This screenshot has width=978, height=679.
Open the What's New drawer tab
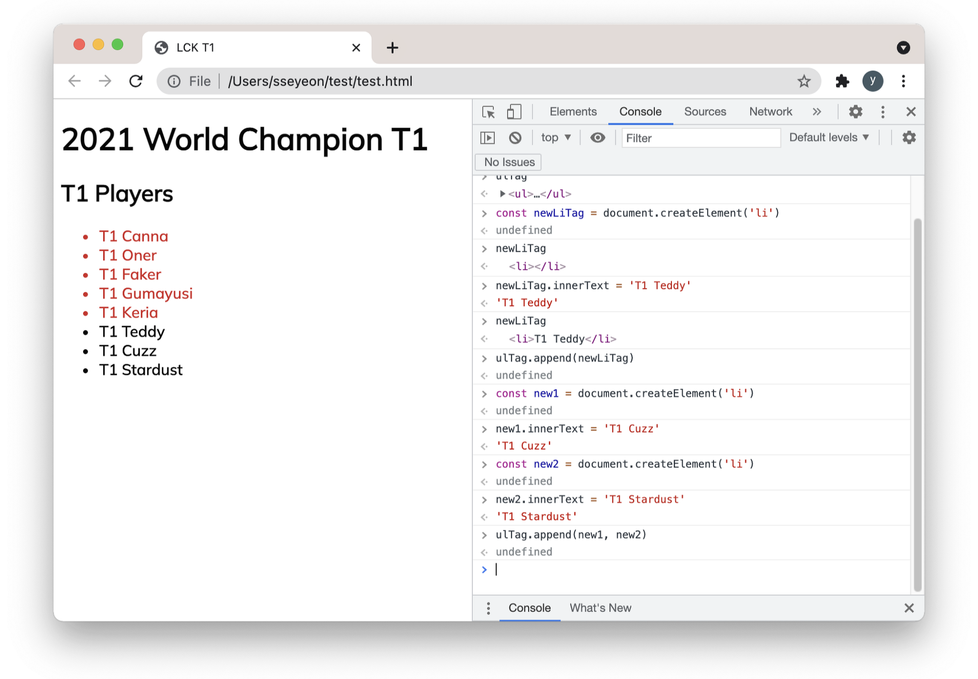coord(600,608)
